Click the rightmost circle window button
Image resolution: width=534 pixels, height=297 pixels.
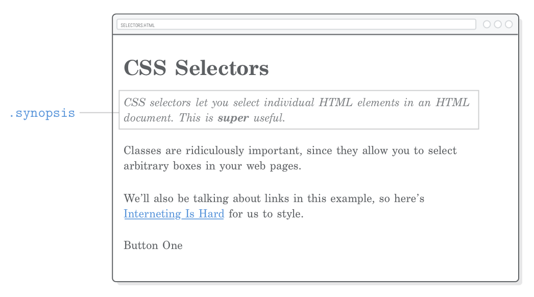tap(508, 24)
